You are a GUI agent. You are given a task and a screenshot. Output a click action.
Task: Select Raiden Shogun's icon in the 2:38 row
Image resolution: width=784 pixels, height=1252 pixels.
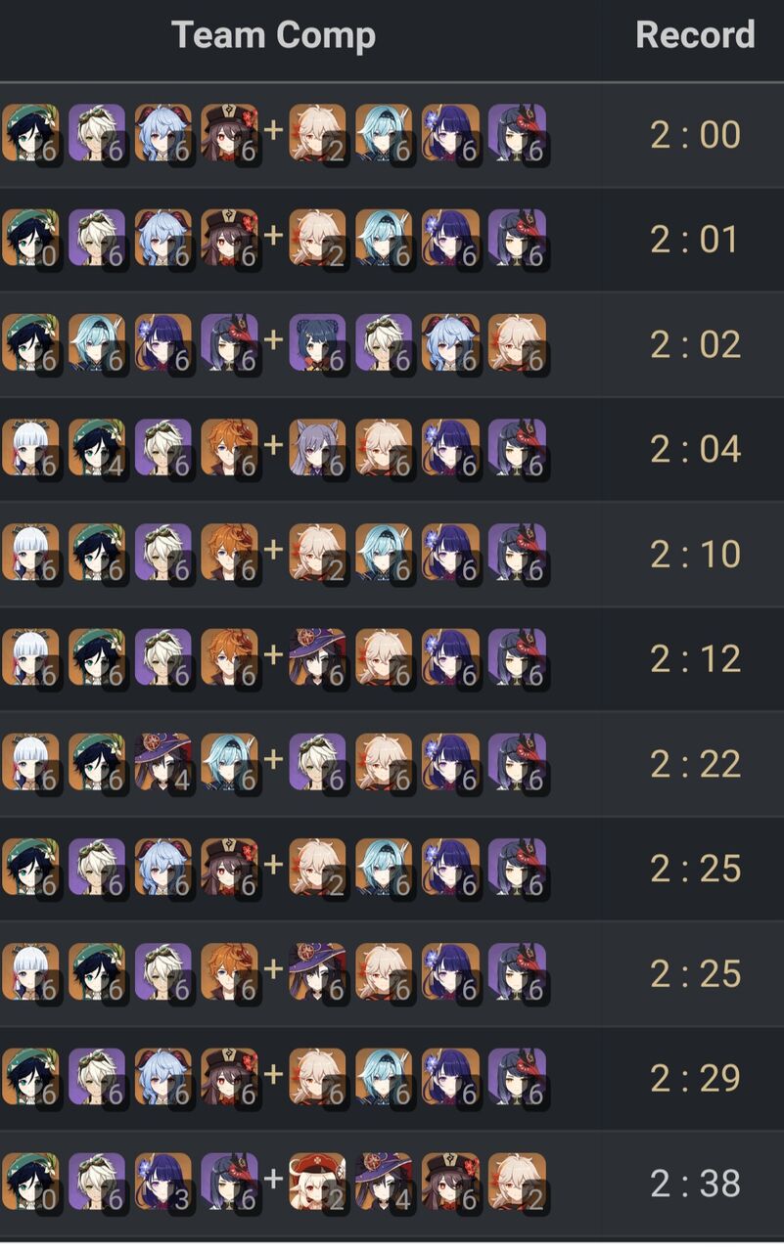(x=163, y=1182)
